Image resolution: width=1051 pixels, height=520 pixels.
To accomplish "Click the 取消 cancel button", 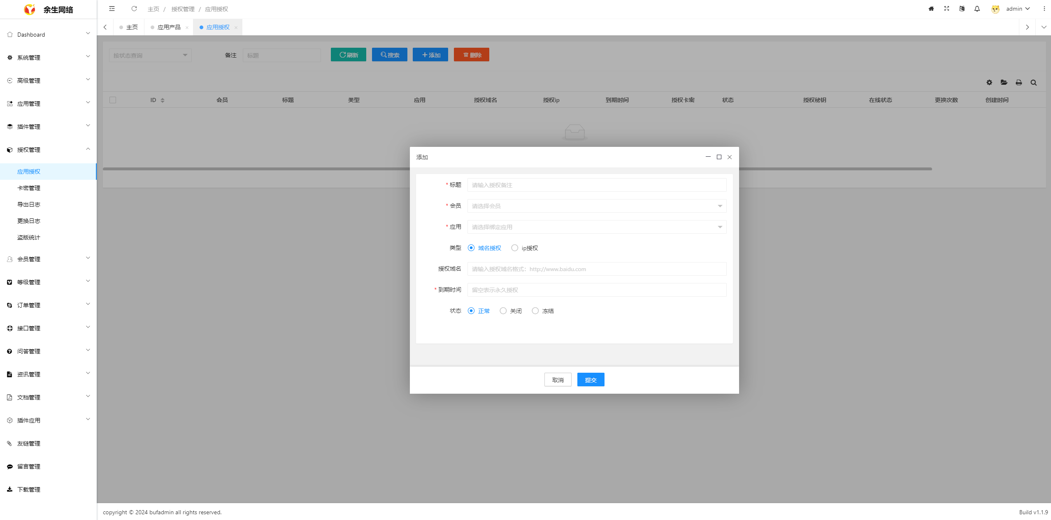I will (558, 380).
